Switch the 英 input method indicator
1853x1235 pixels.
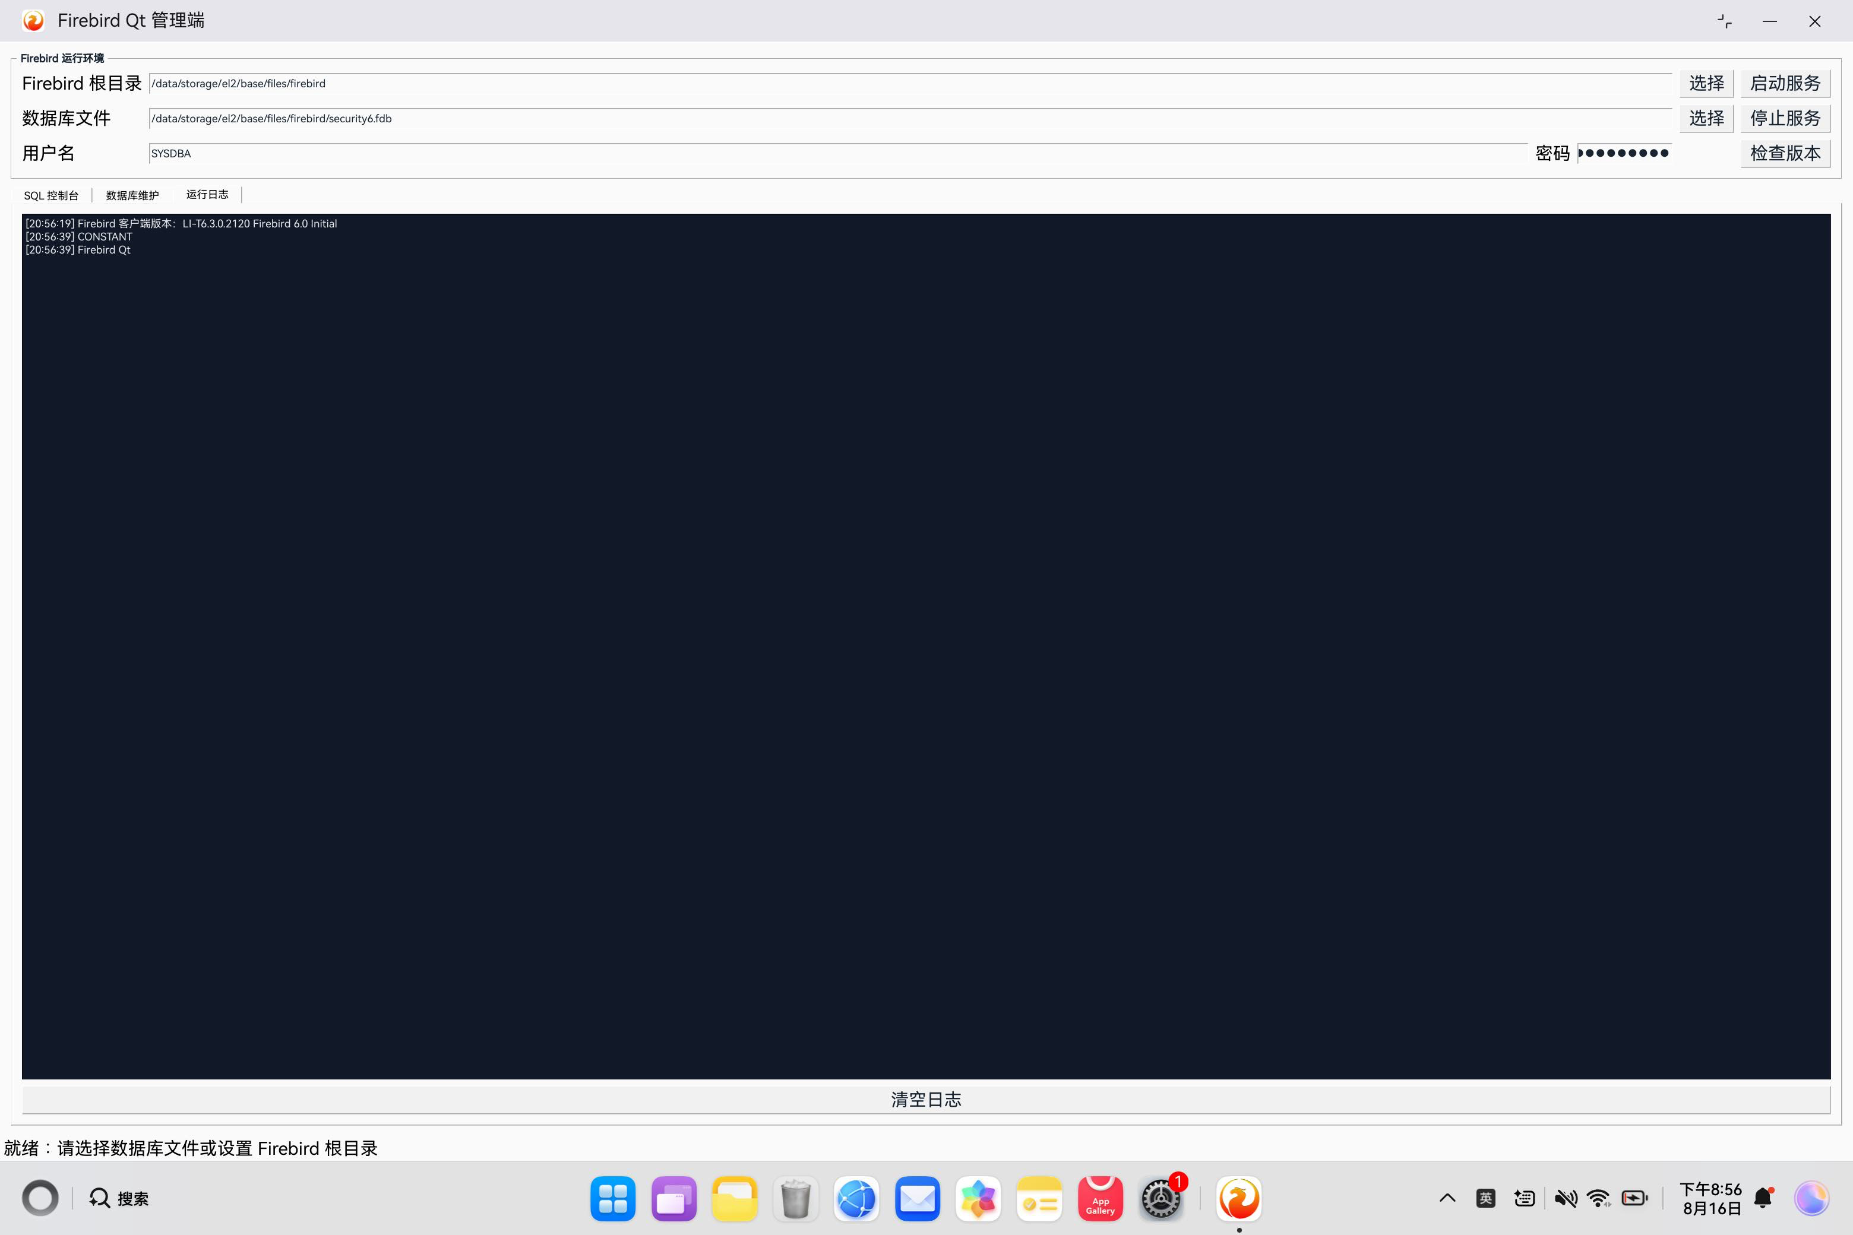coord(1486,1199)
